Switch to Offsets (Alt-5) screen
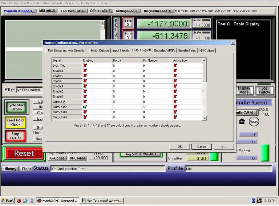 point(101,11)
